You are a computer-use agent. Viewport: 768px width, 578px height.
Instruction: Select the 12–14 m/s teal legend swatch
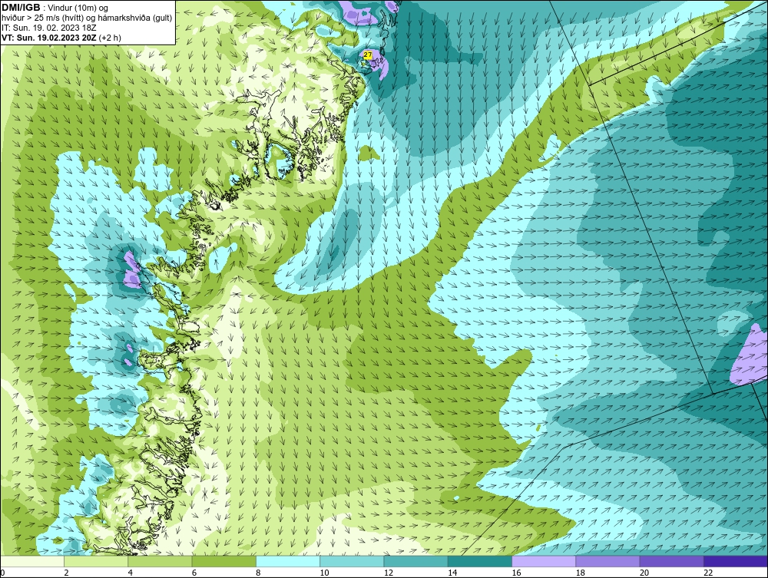(415, 561)
